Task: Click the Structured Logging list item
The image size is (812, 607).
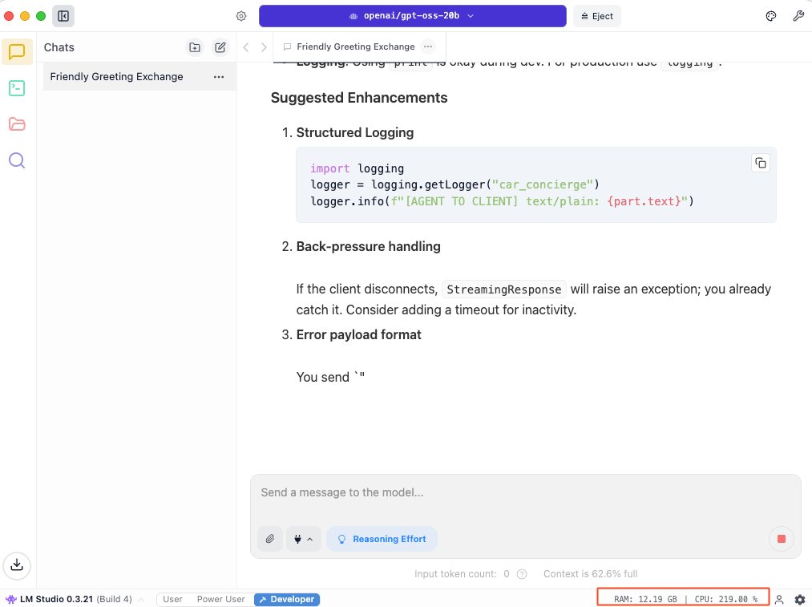Action: click(355, 132)
